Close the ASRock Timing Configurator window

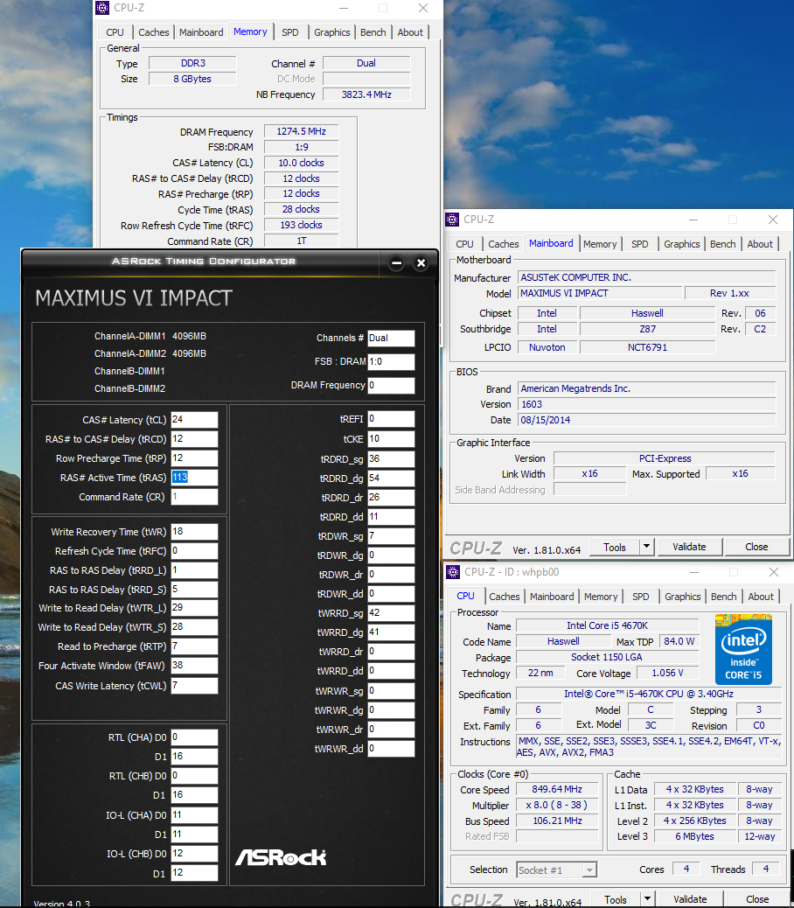click(x=421, y=263)
